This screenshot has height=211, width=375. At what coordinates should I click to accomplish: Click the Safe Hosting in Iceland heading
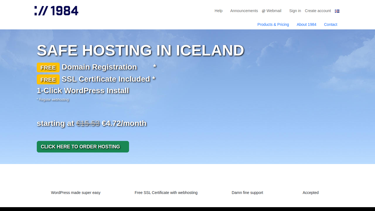pyautogui.click(x=140, y=51)
